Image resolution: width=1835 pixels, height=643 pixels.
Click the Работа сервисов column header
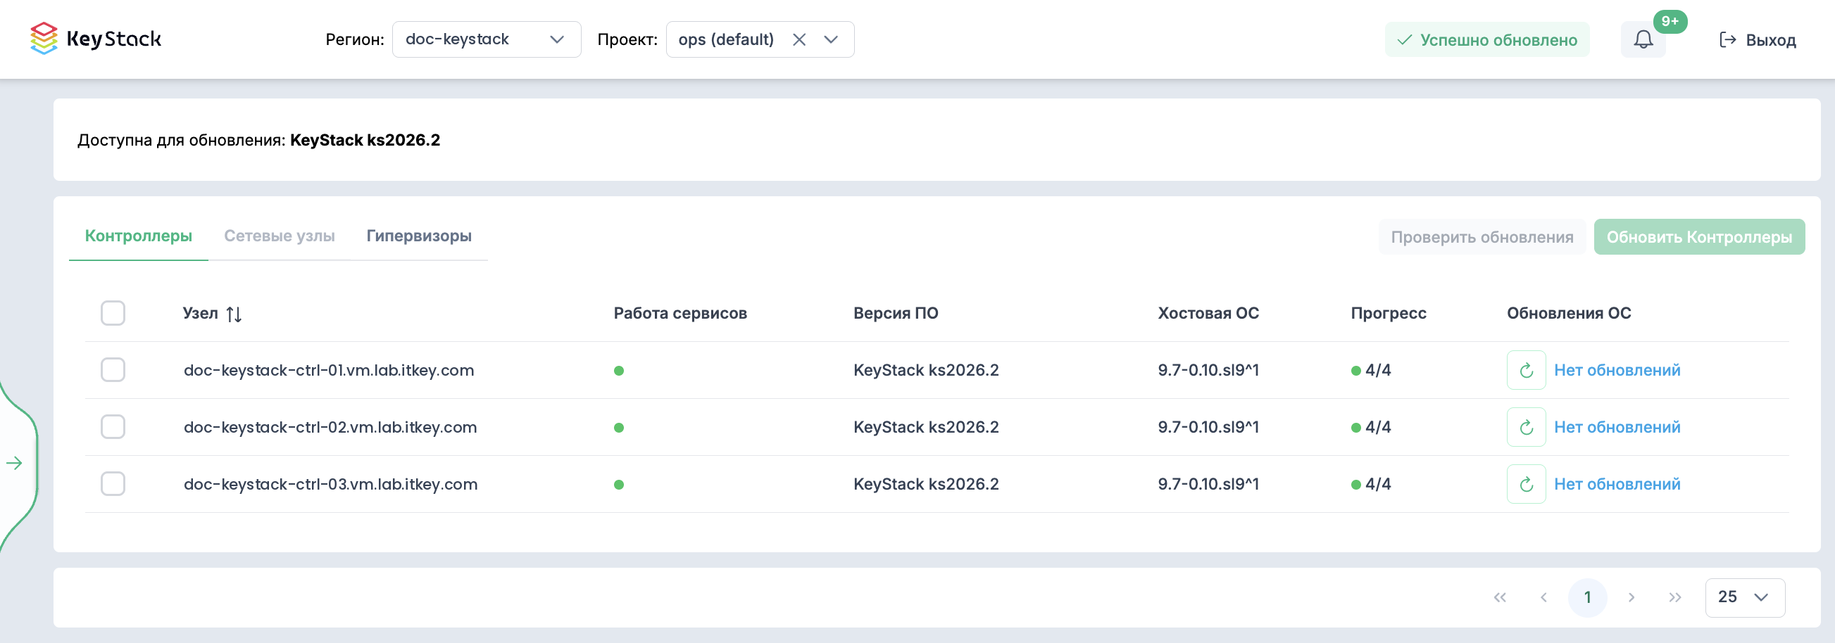coord(680,313)
